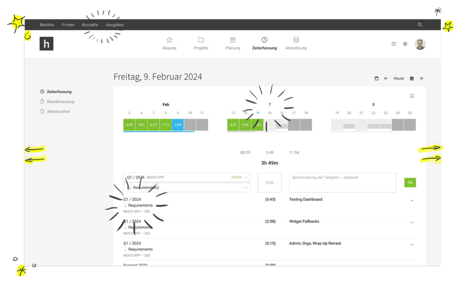Select the blue 3:49 day block
The height and width of the screenshot is (287, 463).
click(178, 125)
